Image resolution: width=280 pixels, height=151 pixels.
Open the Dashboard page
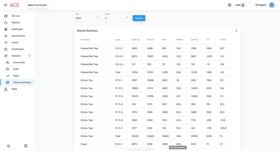point(17,29)
